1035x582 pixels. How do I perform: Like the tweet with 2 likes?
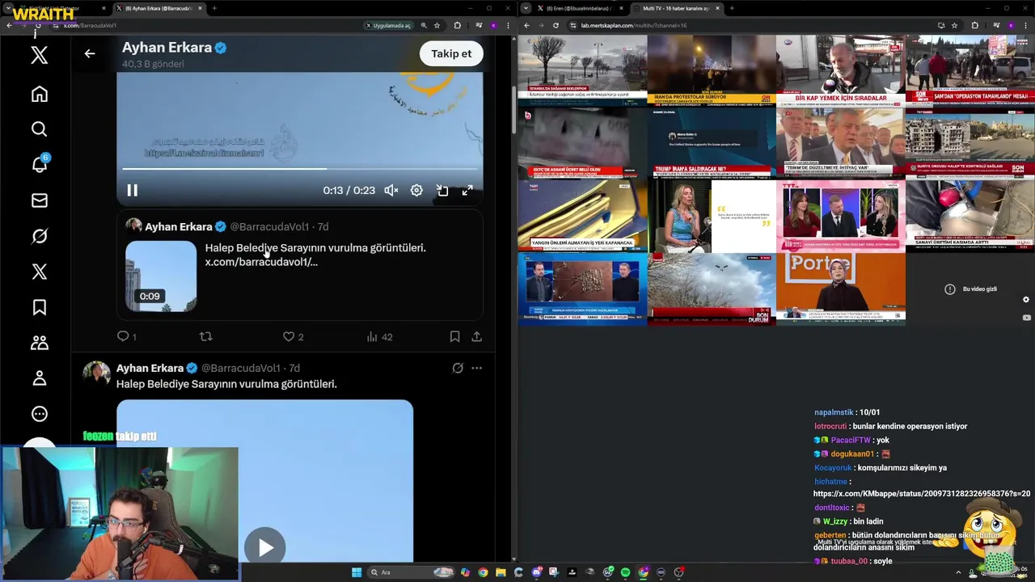point(293,336)
